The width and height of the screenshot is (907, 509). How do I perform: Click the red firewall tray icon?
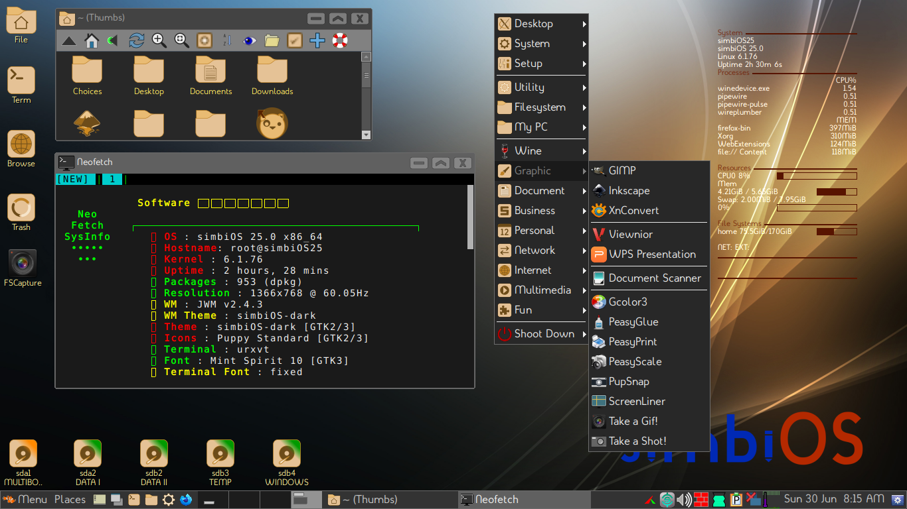click(701, 500)
